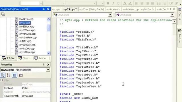Click the Relative Path value my63.cpp
182x102 pixels.
pyautogui.click(x=36, y=96)
